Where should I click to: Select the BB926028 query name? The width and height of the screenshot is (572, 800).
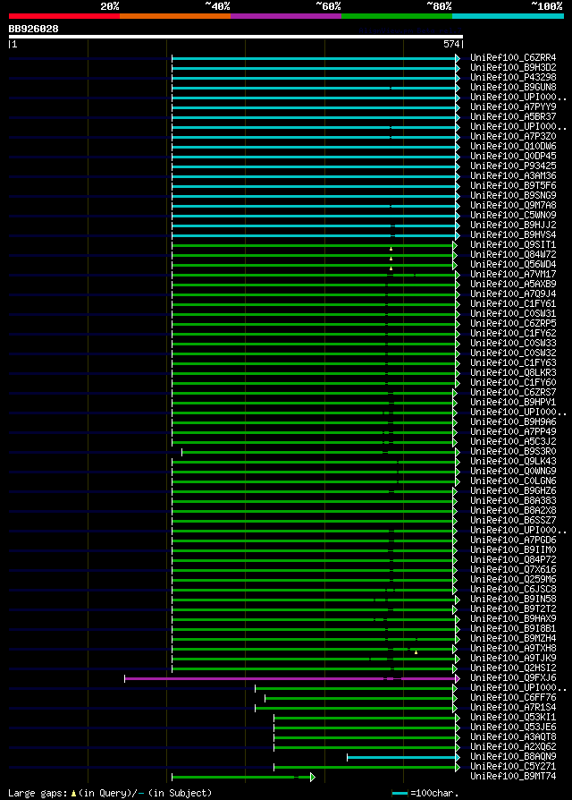pyautogui.click(x=34, y=29)
